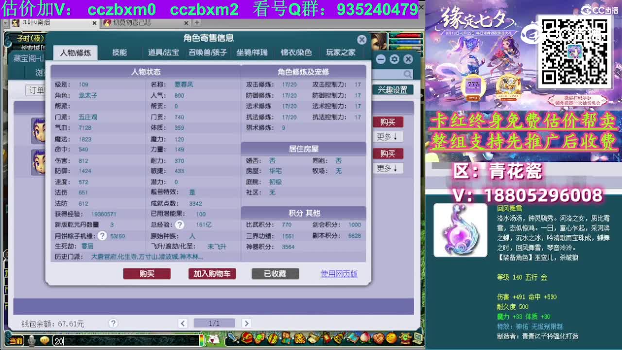The width and height of the screenshot is (622, 350).
Task: Open the scroll task icon on the bottom bar
Action: click(313, 339)
